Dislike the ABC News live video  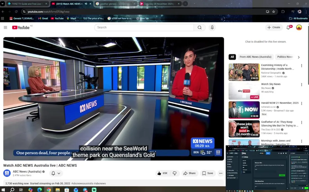click(175, 173)
